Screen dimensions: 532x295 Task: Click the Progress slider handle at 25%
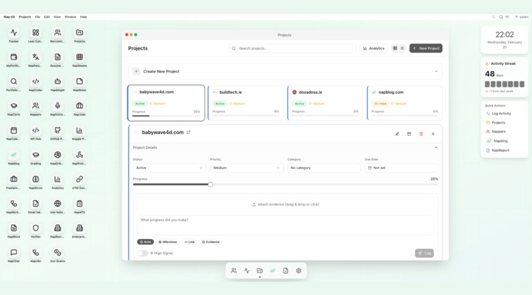point(210,185)
